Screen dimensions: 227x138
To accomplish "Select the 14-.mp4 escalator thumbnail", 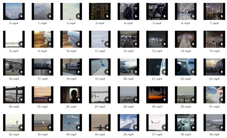I will pyautogui.click(x=186, y=39).
